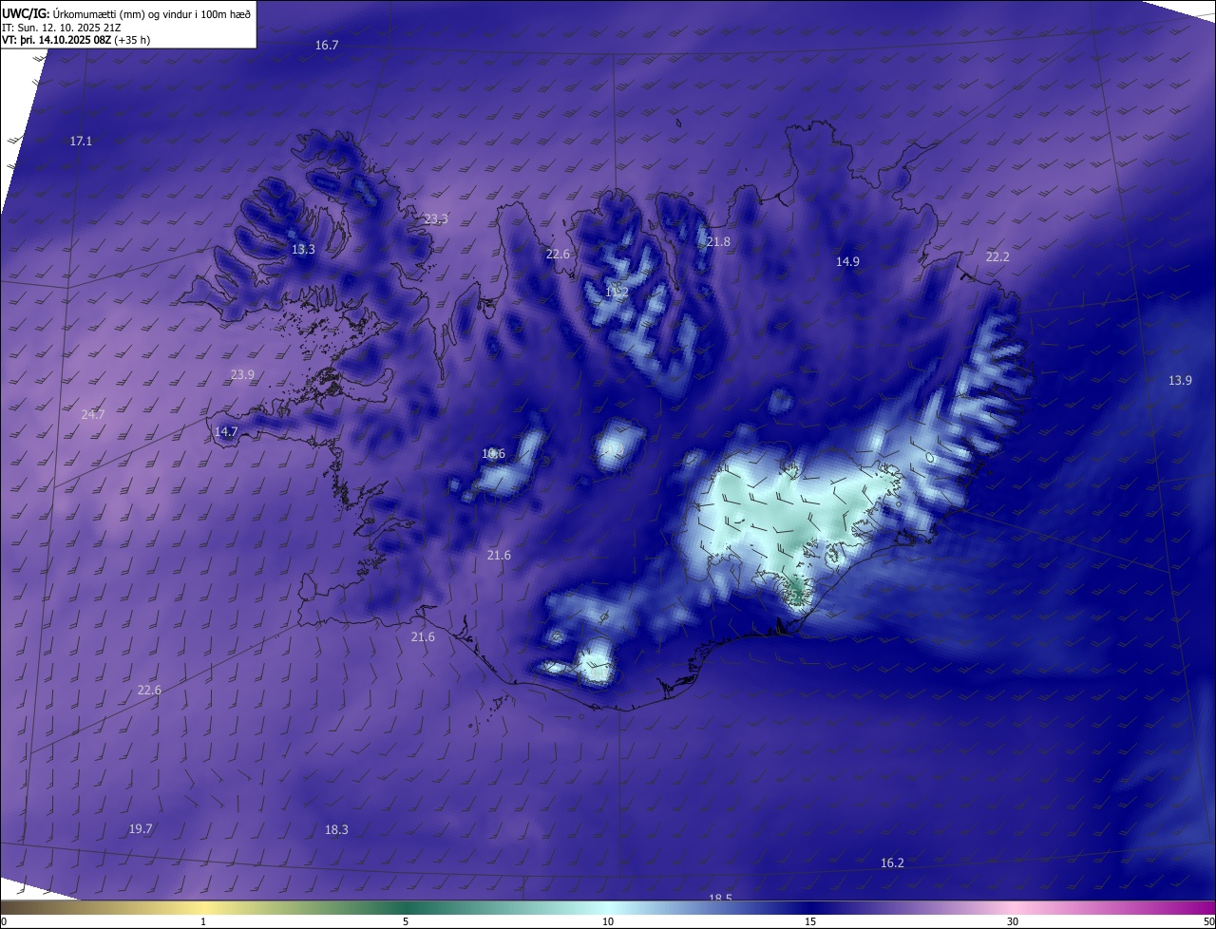Click the colour scale tick labelled 10
The width and height of the screenshot is (1216, 929).
(608, 922)
